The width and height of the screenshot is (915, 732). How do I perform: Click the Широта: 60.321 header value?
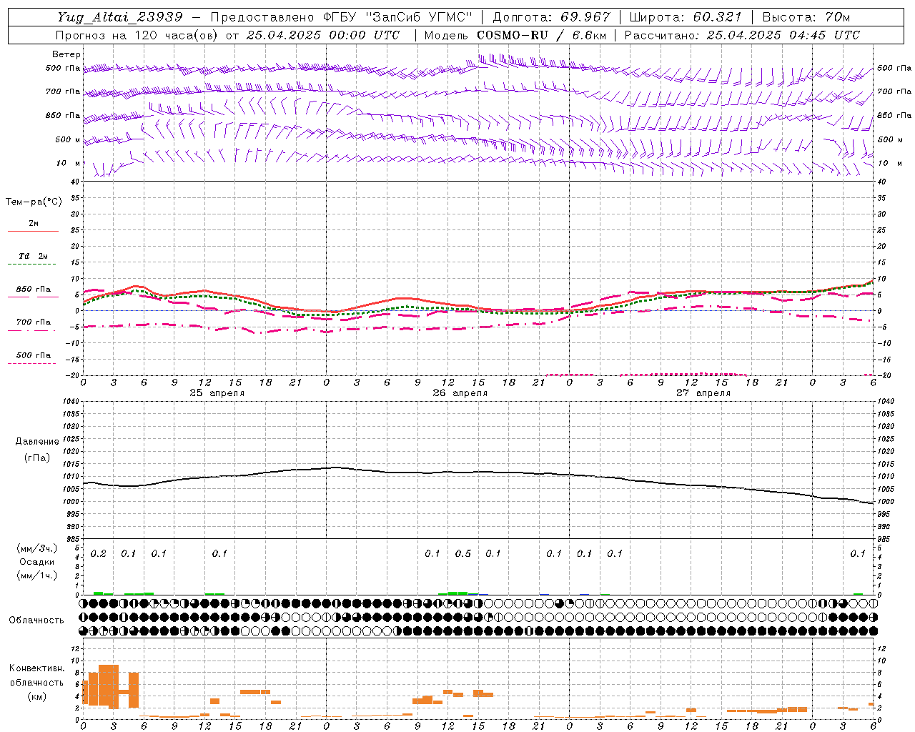686,17
